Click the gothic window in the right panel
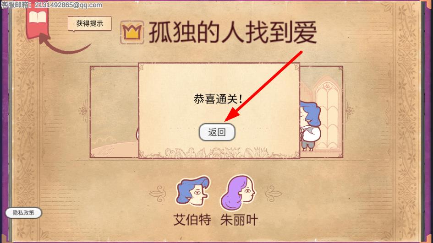 tap(329, 115)
